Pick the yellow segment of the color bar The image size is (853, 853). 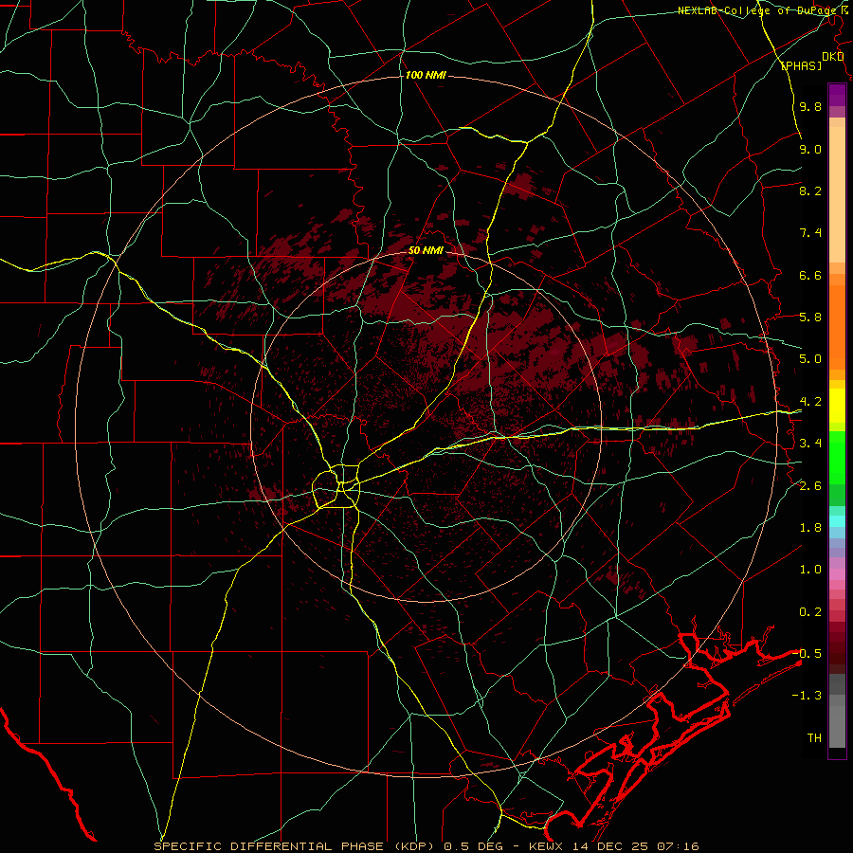point(837,406)
